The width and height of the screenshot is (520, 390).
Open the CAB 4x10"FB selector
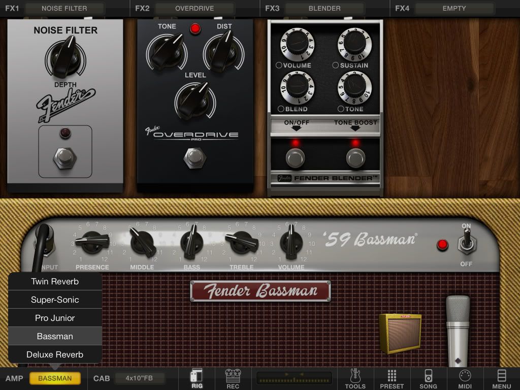click(x=140, y=378)
